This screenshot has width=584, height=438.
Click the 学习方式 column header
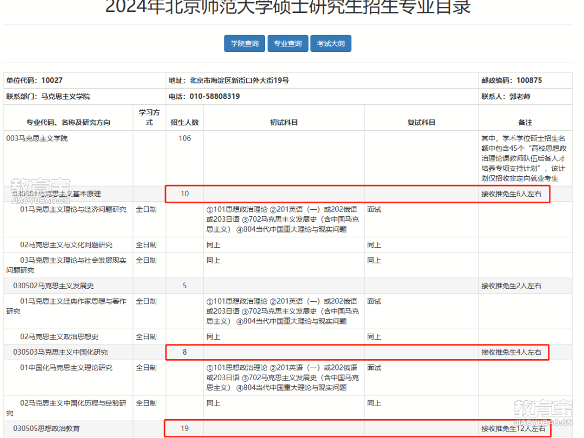tap(149, 117)
